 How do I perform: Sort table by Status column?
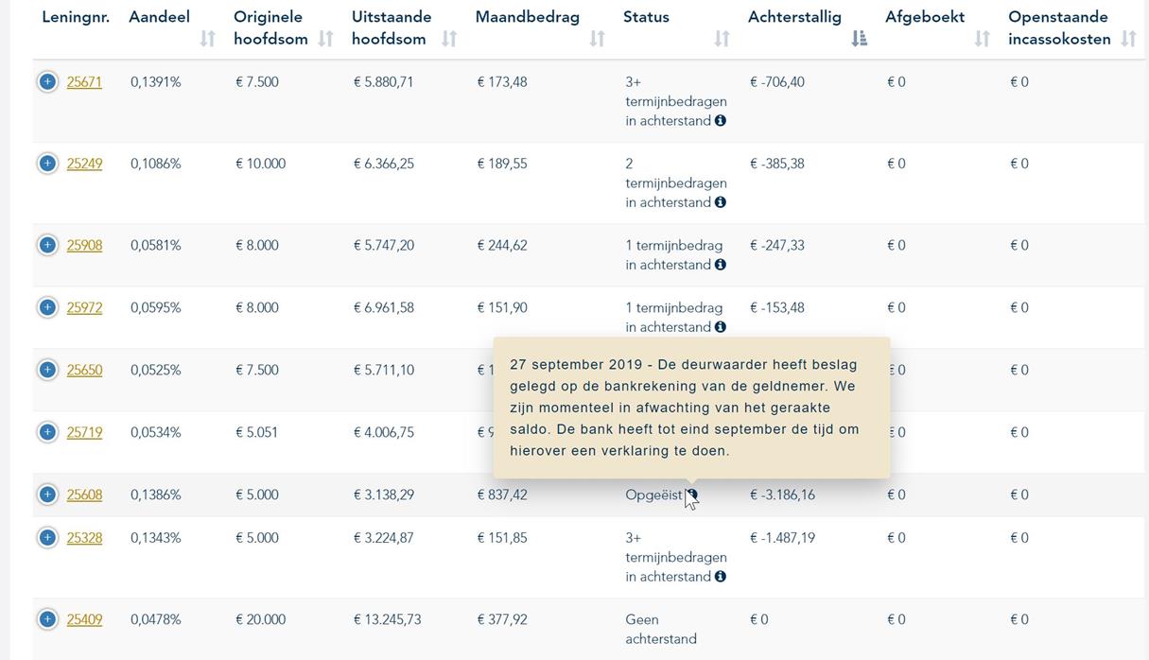722,39
